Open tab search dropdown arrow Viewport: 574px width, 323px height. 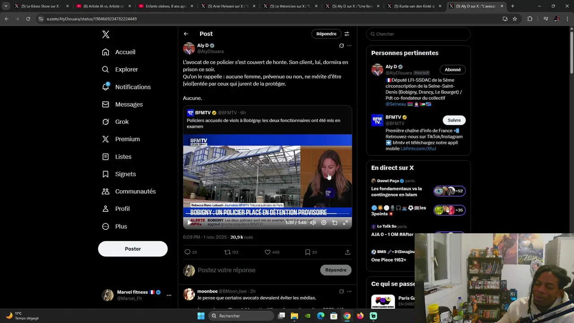coord(5,6)
